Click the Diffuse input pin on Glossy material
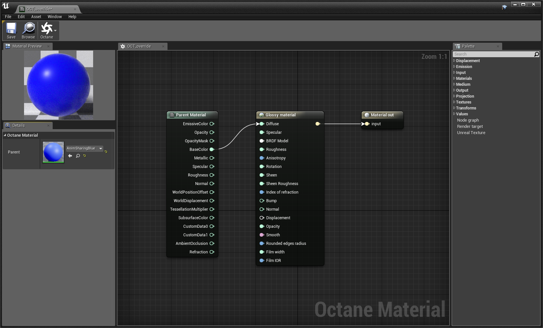 [262, 124]
